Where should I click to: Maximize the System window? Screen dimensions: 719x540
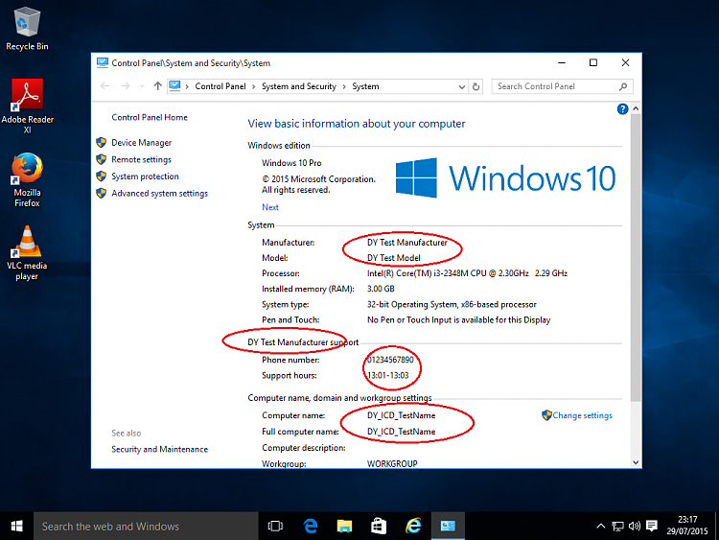click(592, 63)
